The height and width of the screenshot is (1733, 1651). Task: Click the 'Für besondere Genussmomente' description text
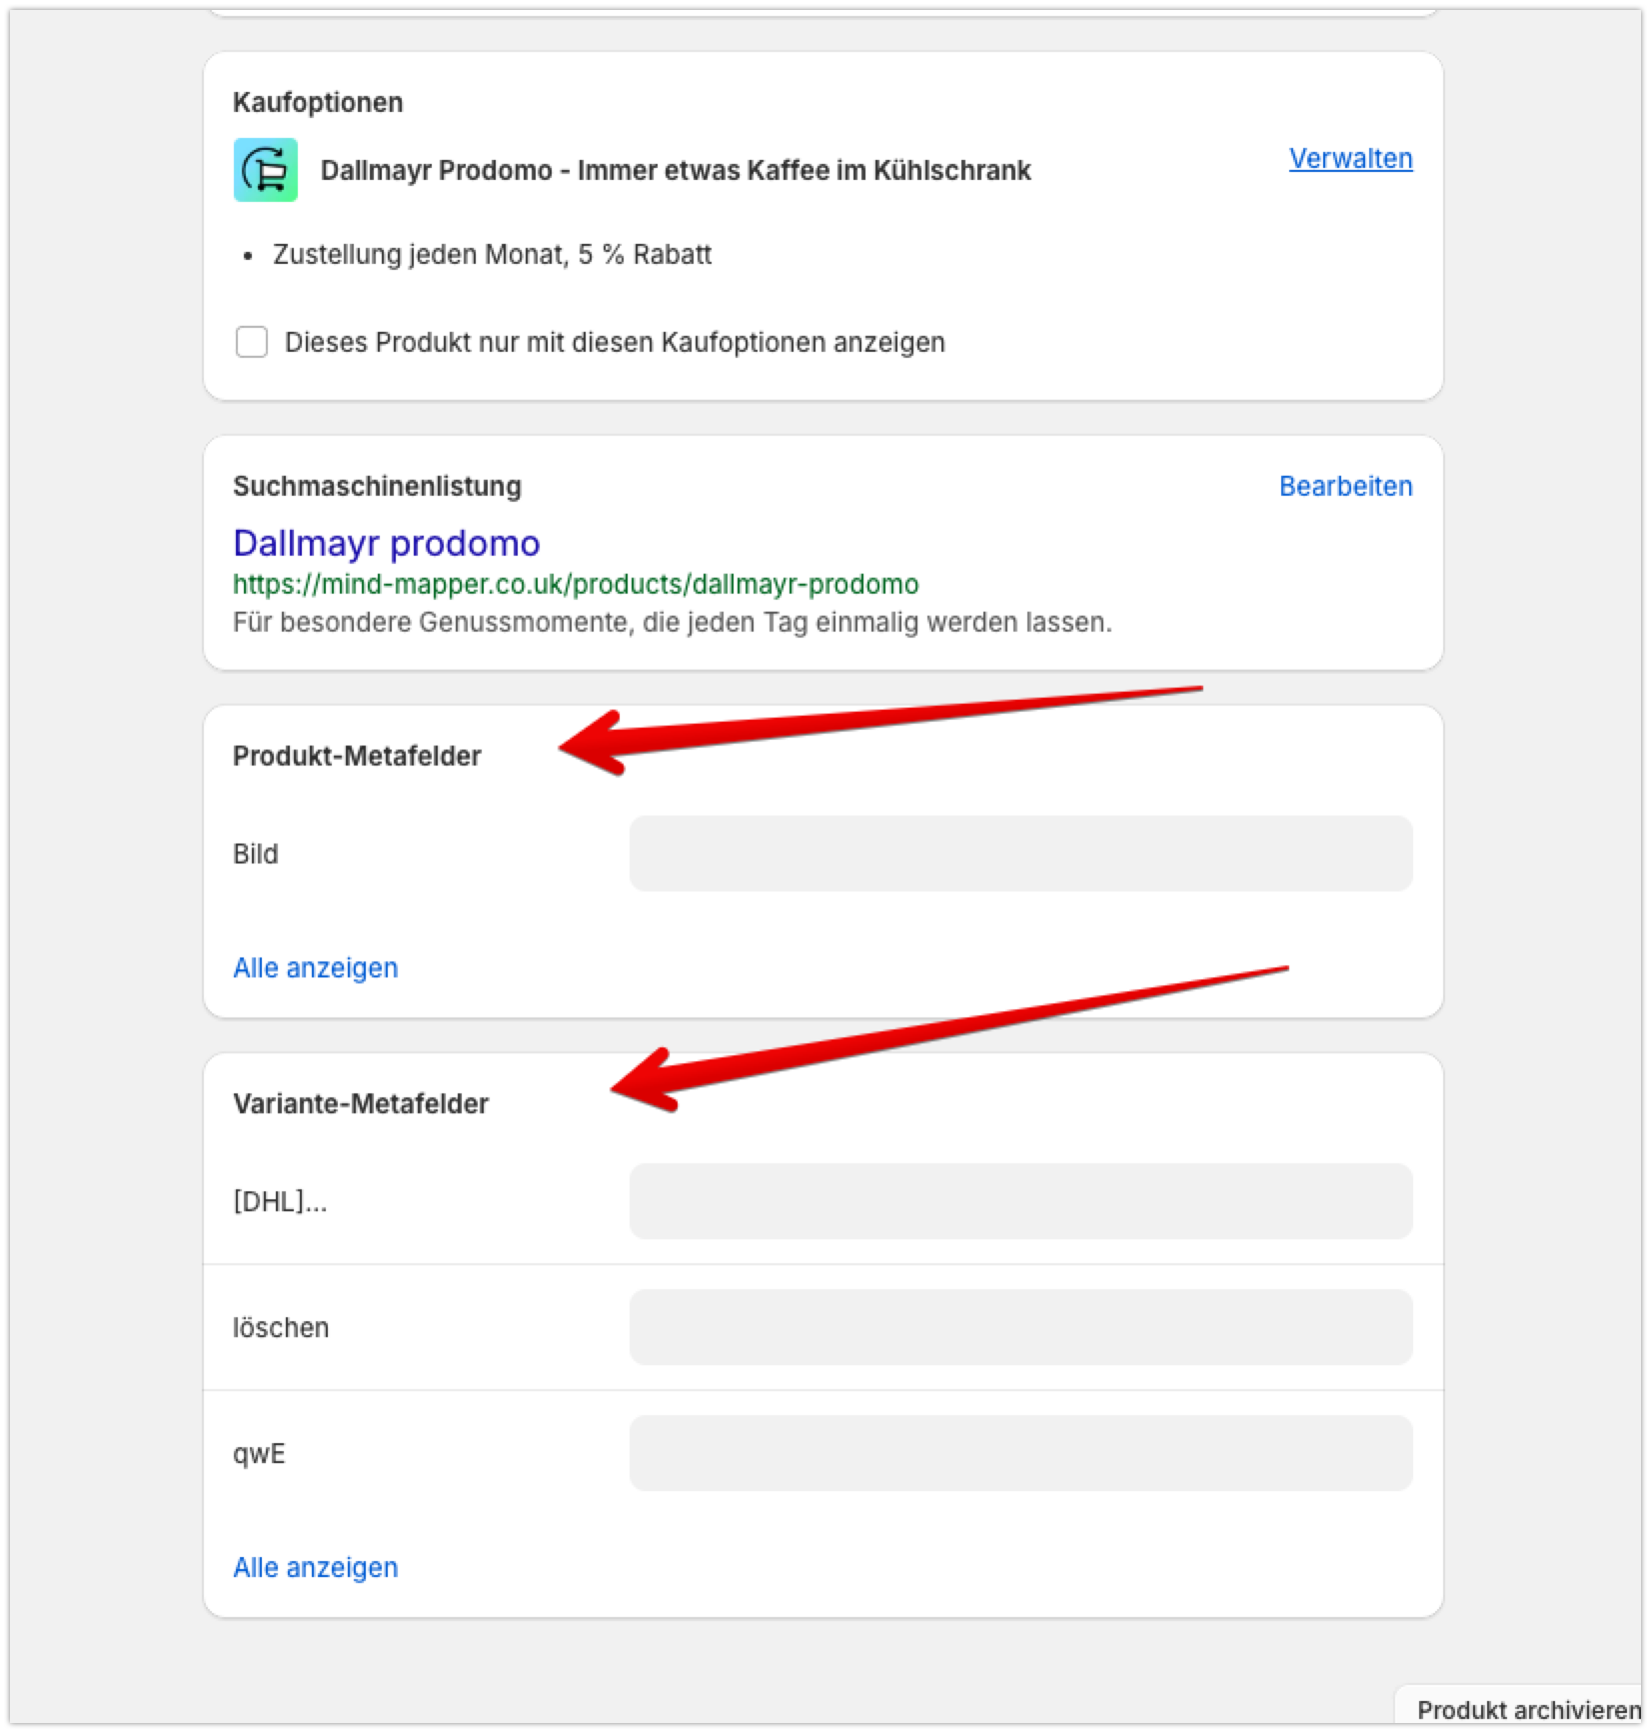coord(673,623)
